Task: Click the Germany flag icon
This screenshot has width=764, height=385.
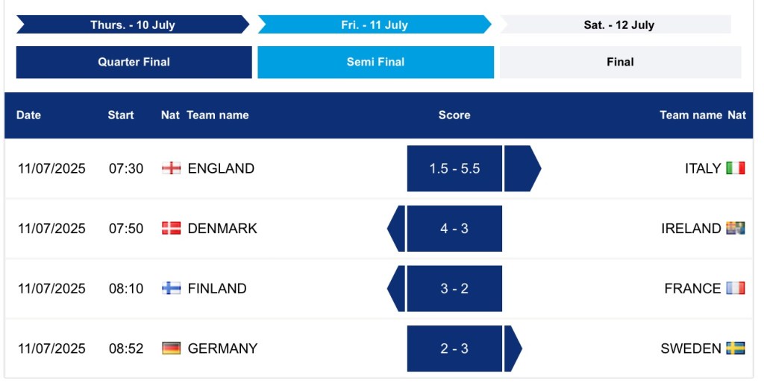Action: coord(171,349)
